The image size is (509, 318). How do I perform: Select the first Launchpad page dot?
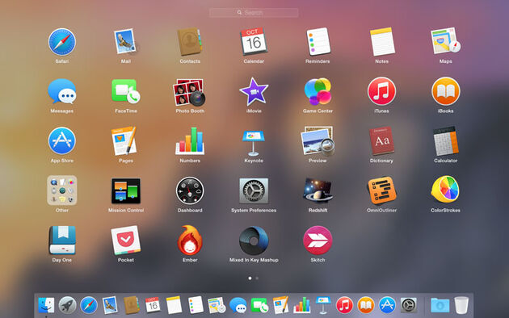[250, 278]
